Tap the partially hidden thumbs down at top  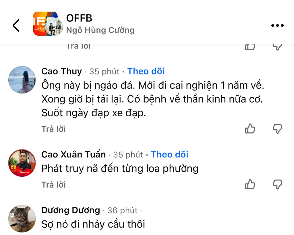pos(277,47)
